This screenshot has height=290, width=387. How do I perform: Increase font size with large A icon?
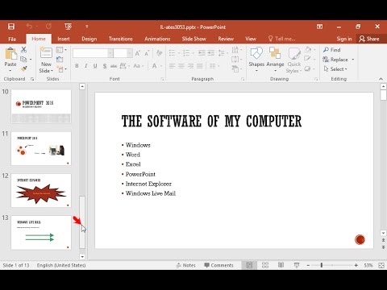pyautogui.click(x=138, y=53)
